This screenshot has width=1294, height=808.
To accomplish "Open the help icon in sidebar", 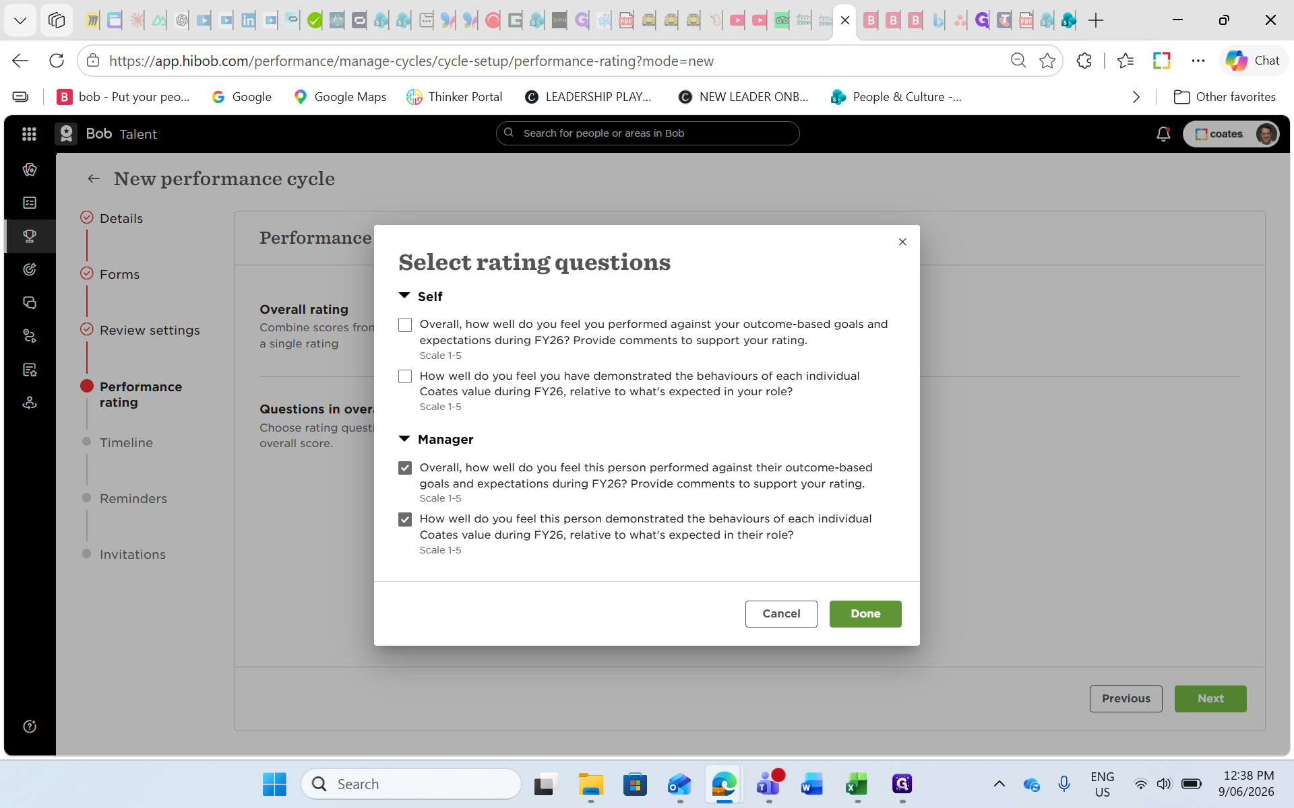I will tap(30, 727).
